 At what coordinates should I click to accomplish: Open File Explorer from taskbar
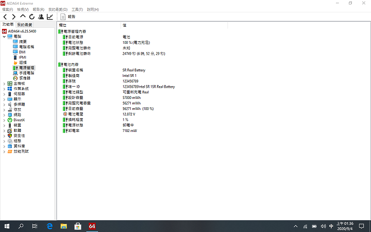[64, 226]
